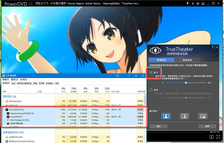This screenshot has height=143, width=224.
Task: Click the -00:01:45 remaining time display
Action: point(214,132)
